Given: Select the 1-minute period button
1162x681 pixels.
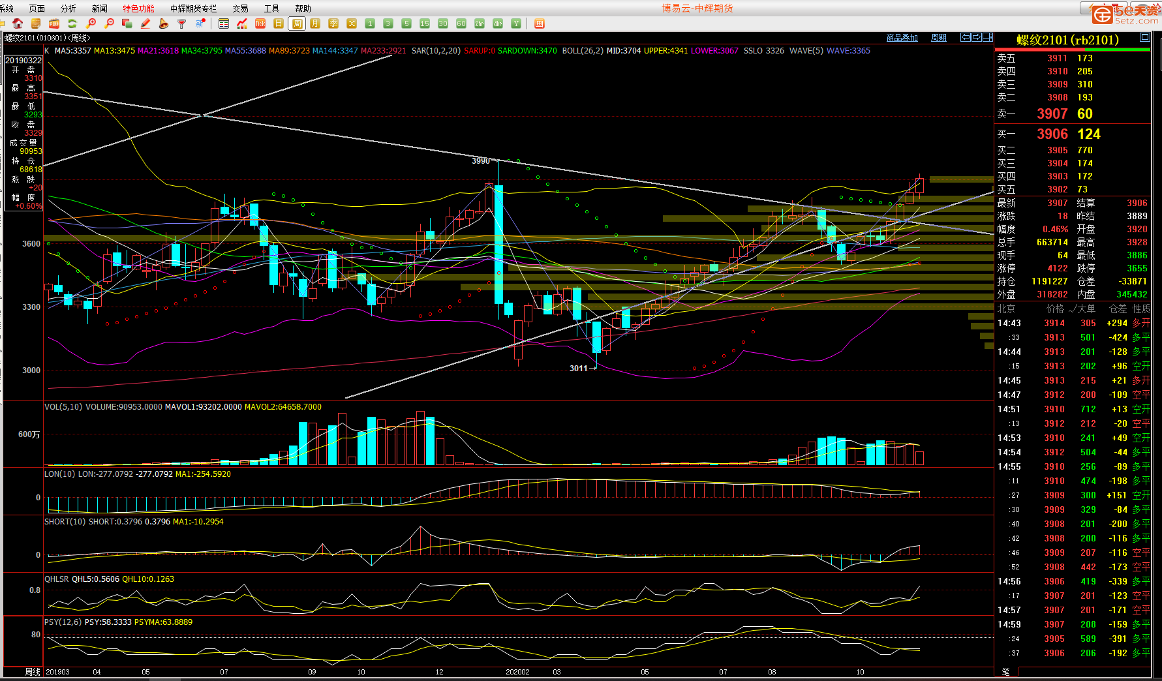Looking at the screenshot, I should tap(370, 23).
